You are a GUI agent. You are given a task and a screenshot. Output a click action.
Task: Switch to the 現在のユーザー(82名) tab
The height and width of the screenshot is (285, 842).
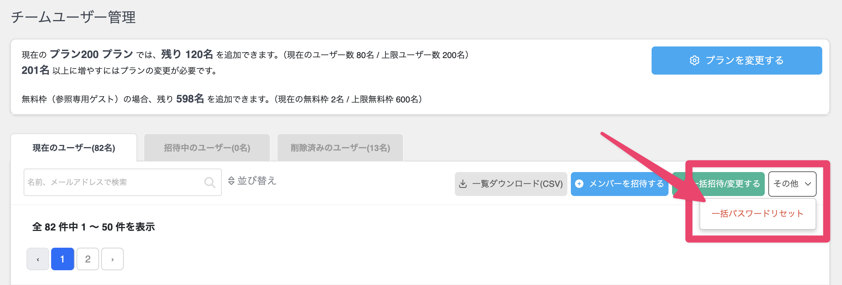coord(74,148)
